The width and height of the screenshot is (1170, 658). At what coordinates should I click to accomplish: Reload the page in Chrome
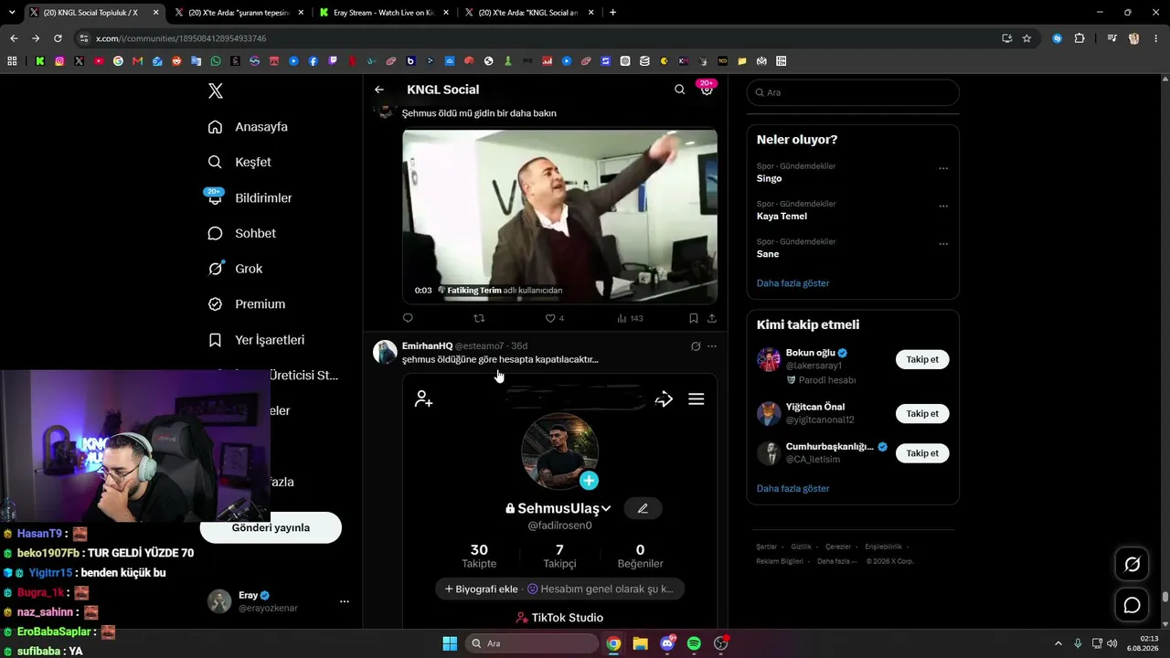pos(58,38)
